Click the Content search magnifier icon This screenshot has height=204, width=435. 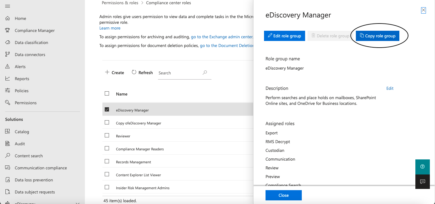pos(8,156)
